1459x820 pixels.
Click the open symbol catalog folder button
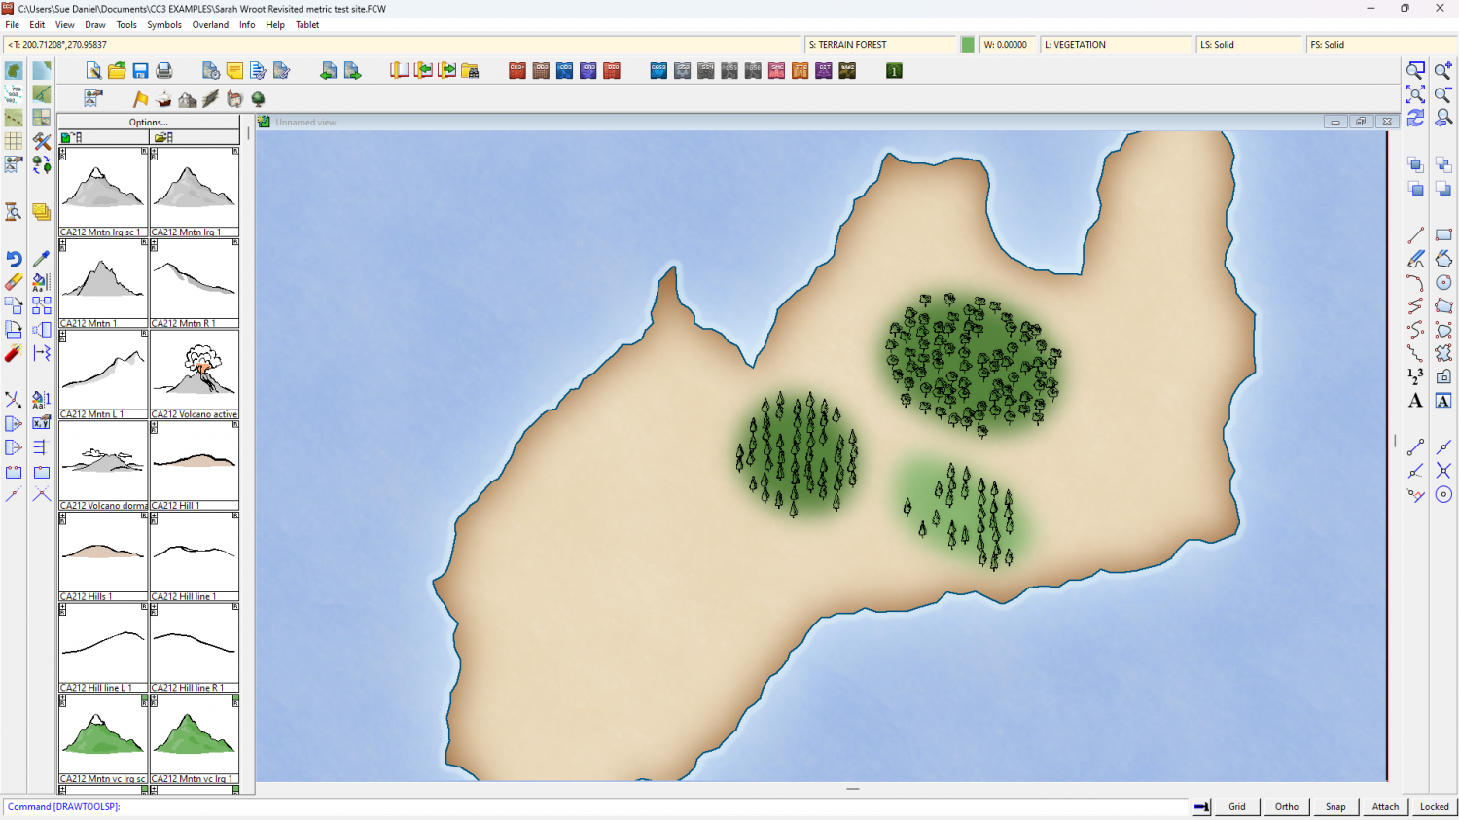195,137
